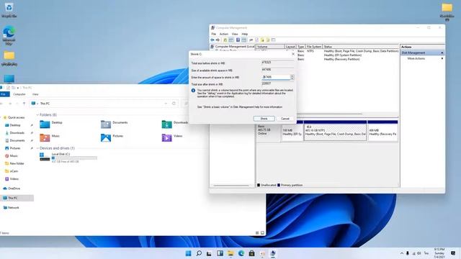
Task: Open File tab in File Explorer
Action: click(x=4, y=94)
